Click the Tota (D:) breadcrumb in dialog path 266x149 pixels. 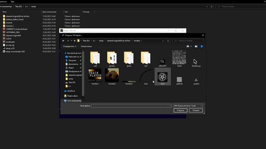[x=86, y=41]
